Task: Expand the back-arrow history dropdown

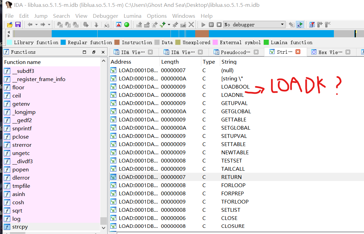Action: click(36, 25)
